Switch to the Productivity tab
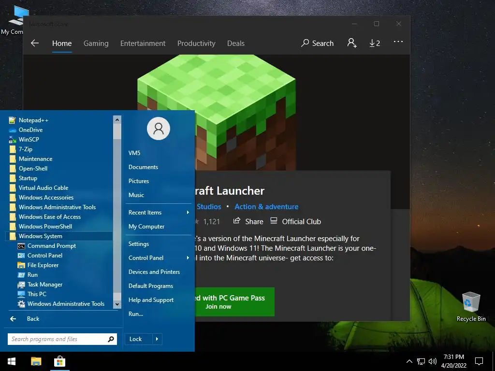The image size is (495, 371). pyautogui.click(x=196, y=43)
